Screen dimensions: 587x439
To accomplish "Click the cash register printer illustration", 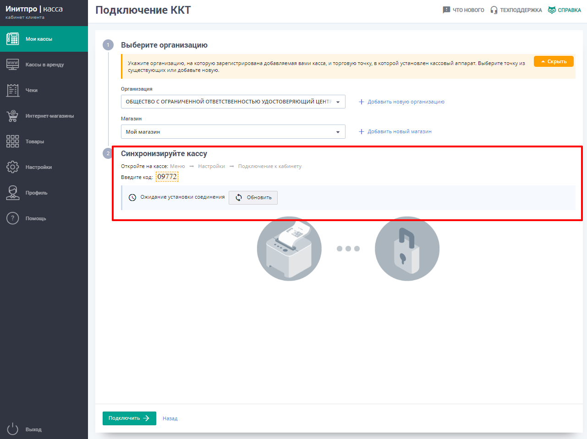I will pos(289,249).
